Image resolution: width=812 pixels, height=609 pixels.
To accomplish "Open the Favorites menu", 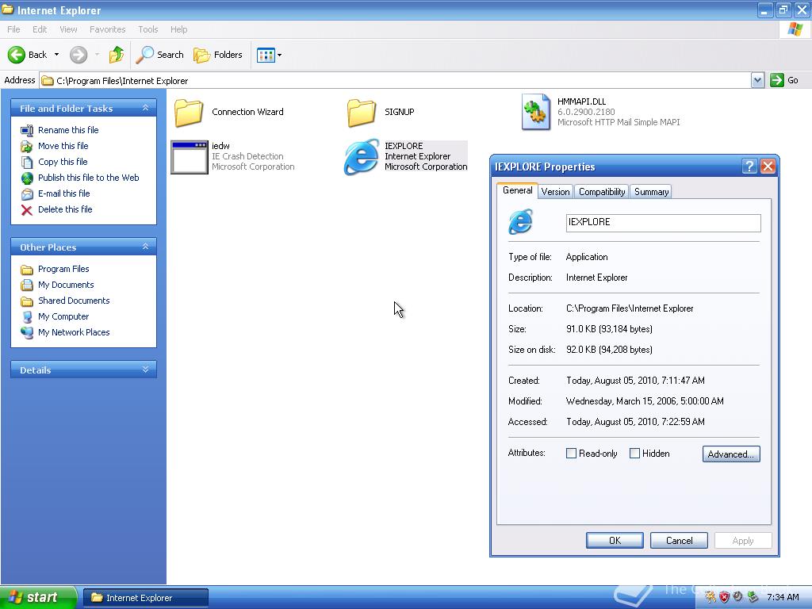I will point(107,29).
